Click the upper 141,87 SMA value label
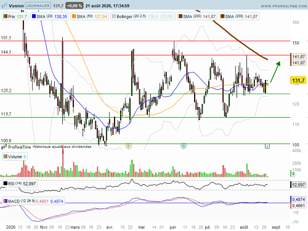This screenshot has width=308, height=231. 298,57
